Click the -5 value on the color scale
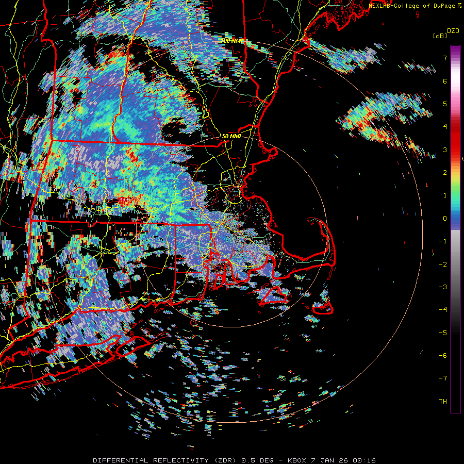 click(x=443, y=333)
